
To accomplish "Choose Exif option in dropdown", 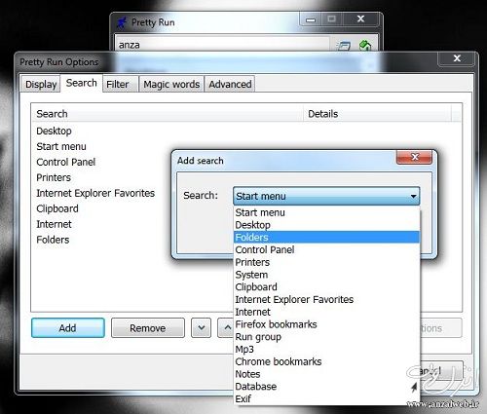I will (326, 398).
